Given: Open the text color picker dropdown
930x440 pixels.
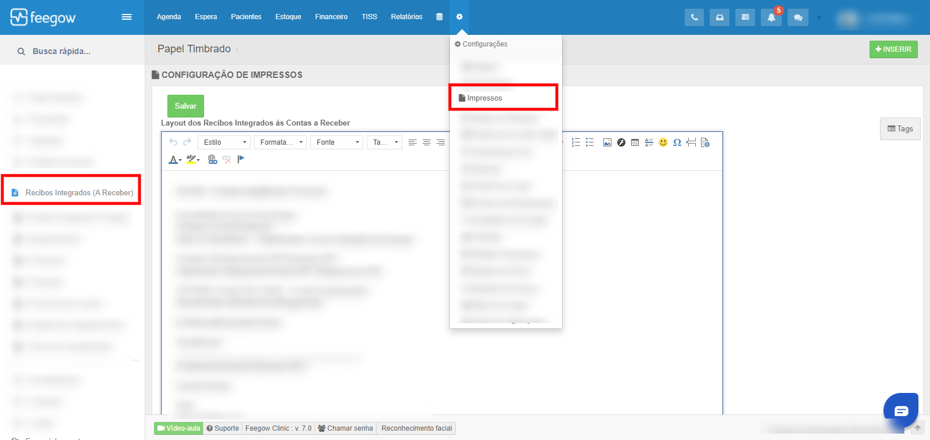Looking at the screenshot, I should click(175, 159).
